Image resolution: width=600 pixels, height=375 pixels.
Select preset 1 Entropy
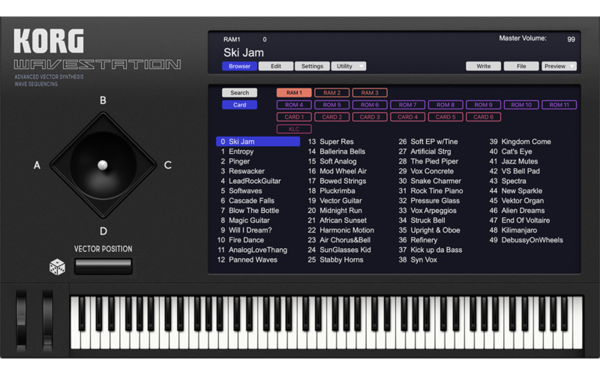coord(237,151)
